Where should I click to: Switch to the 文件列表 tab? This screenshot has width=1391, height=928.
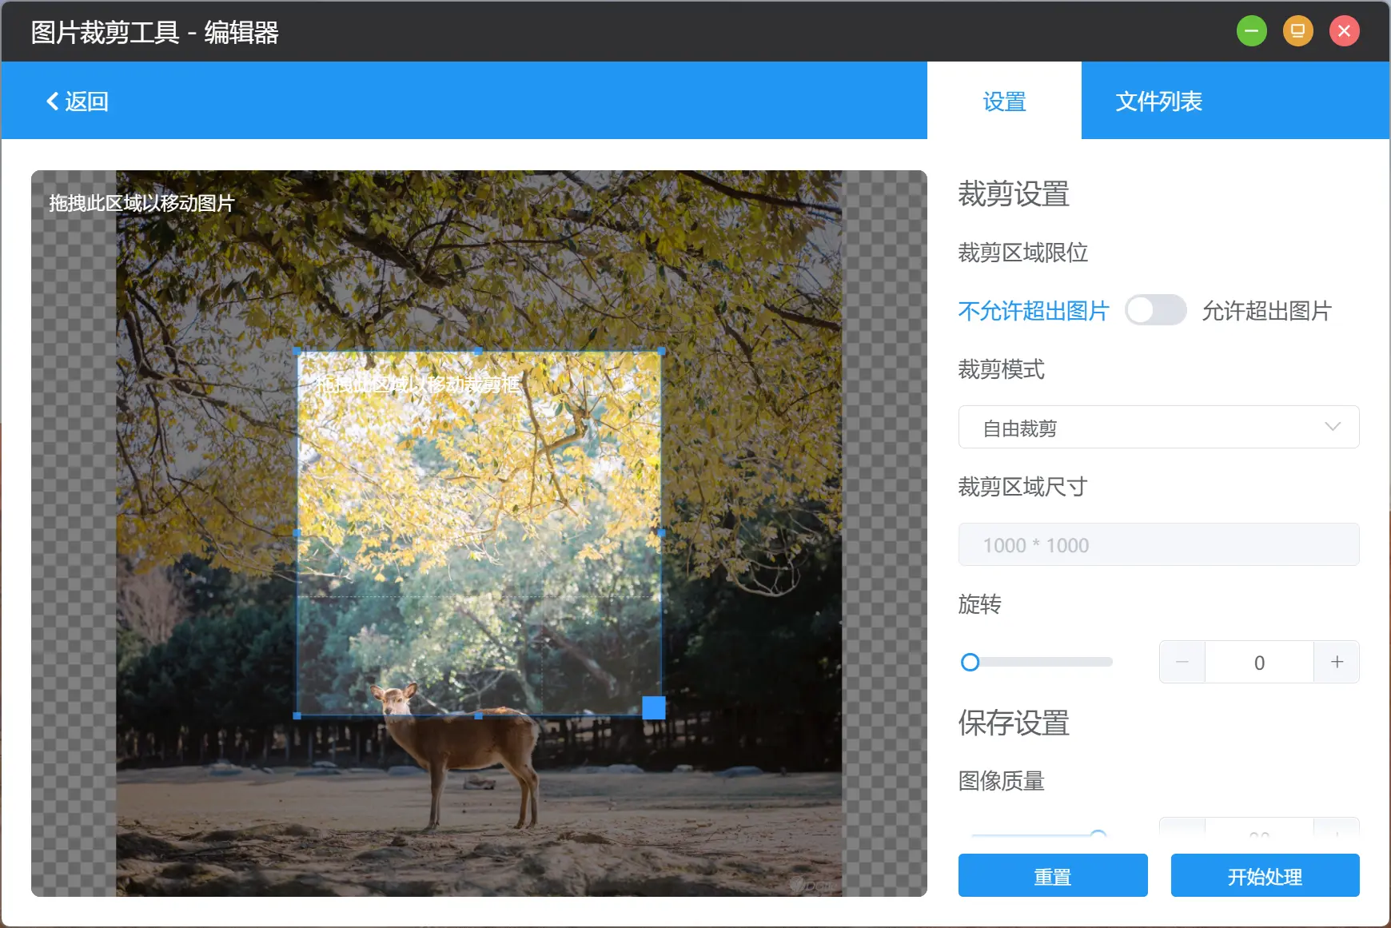click(1158, 101)
